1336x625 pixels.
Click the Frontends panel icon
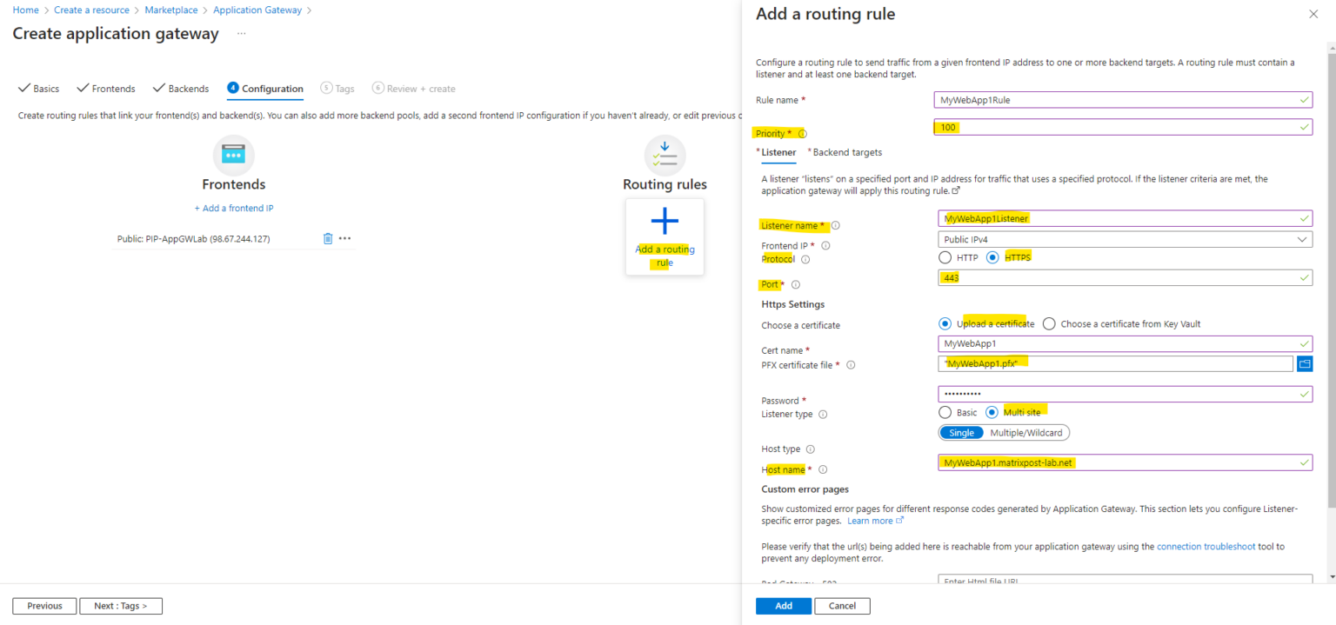coord(233,154)
